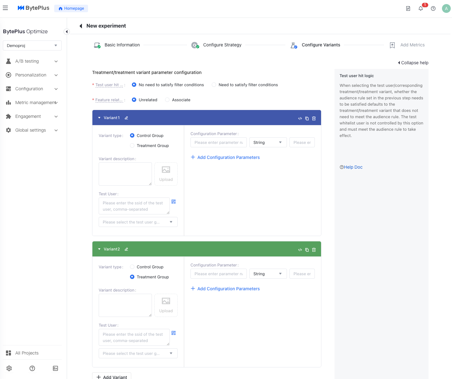452x379 pixels.
Task: Select Associate feature relation
Action: 167,100
